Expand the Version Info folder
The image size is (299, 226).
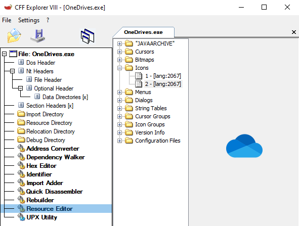119,132
